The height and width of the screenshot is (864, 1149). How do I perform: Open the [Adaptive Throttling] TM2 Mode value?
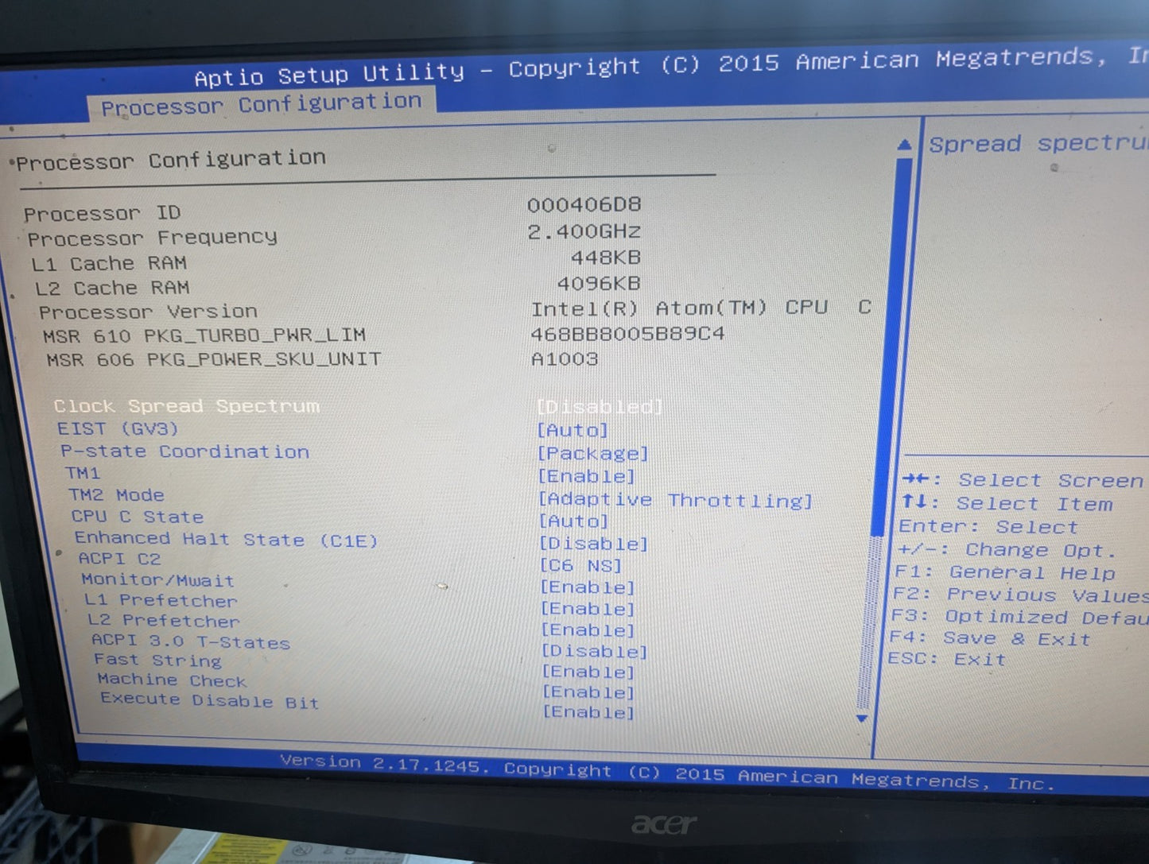pyautogui.click(x=676, y=500)
